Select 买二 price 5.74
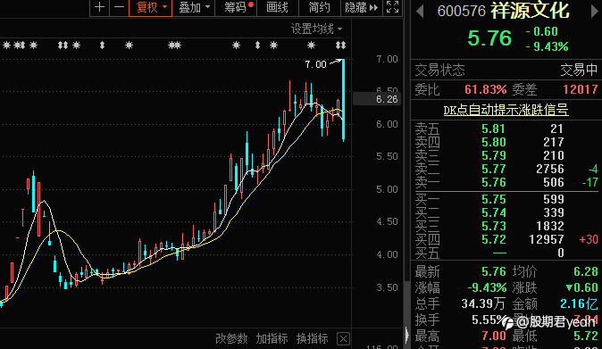 pyautogui.click(x=493, y=212)
